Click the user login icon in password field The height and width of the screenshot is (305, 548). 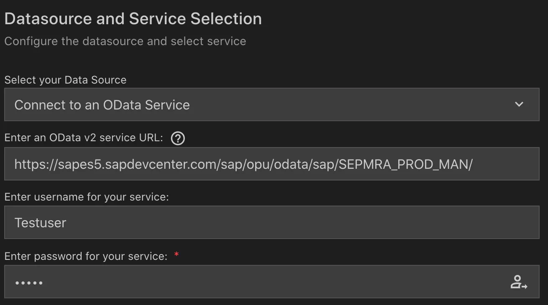(x=519, y=282)
